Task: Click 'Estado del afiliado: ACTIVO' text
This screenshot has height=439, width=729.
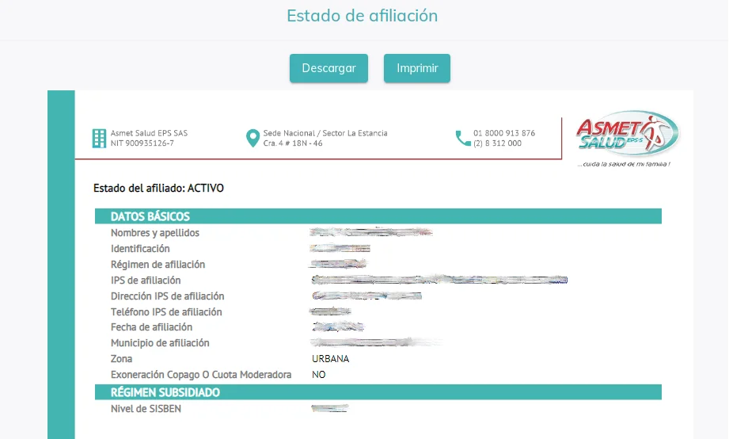Action: point(158,188)
